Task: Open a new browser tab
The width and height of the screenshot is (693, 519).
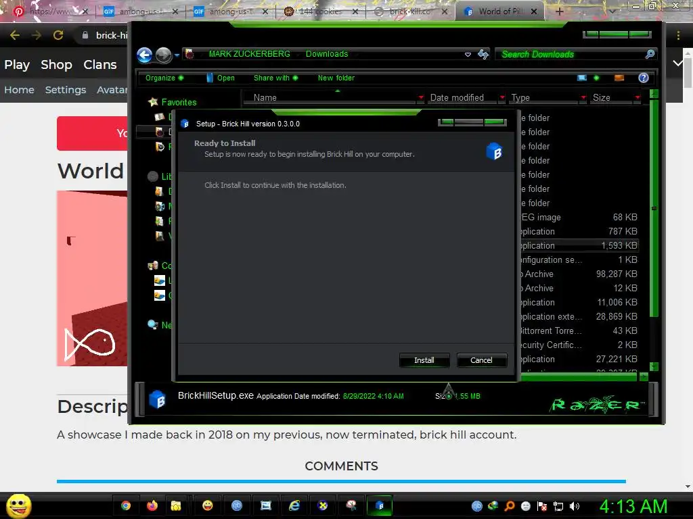Action: pyautogui.click(x=559, y=11)
